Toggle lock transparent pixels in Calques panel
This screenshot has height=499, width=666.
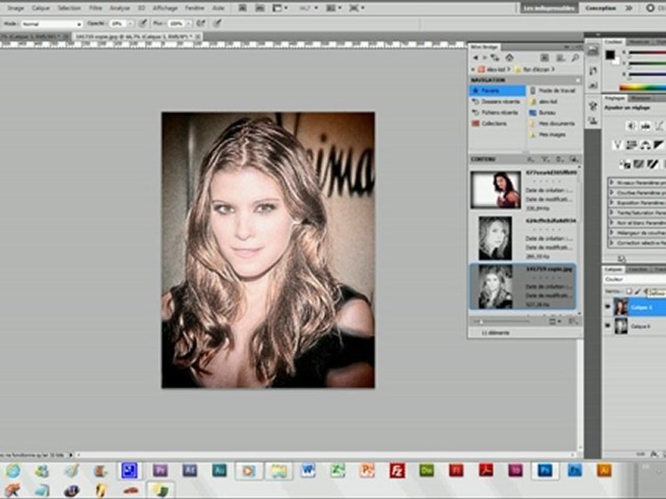pyautogui.click(x=629, y=292)
